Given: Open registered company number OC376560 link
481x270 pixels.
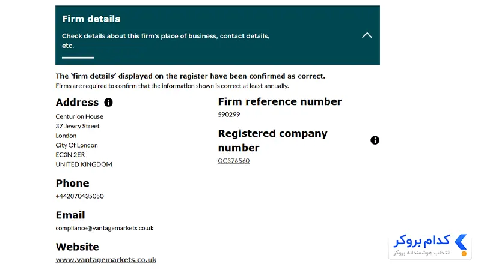Looking at the screenshot, I should coord(233,161).
